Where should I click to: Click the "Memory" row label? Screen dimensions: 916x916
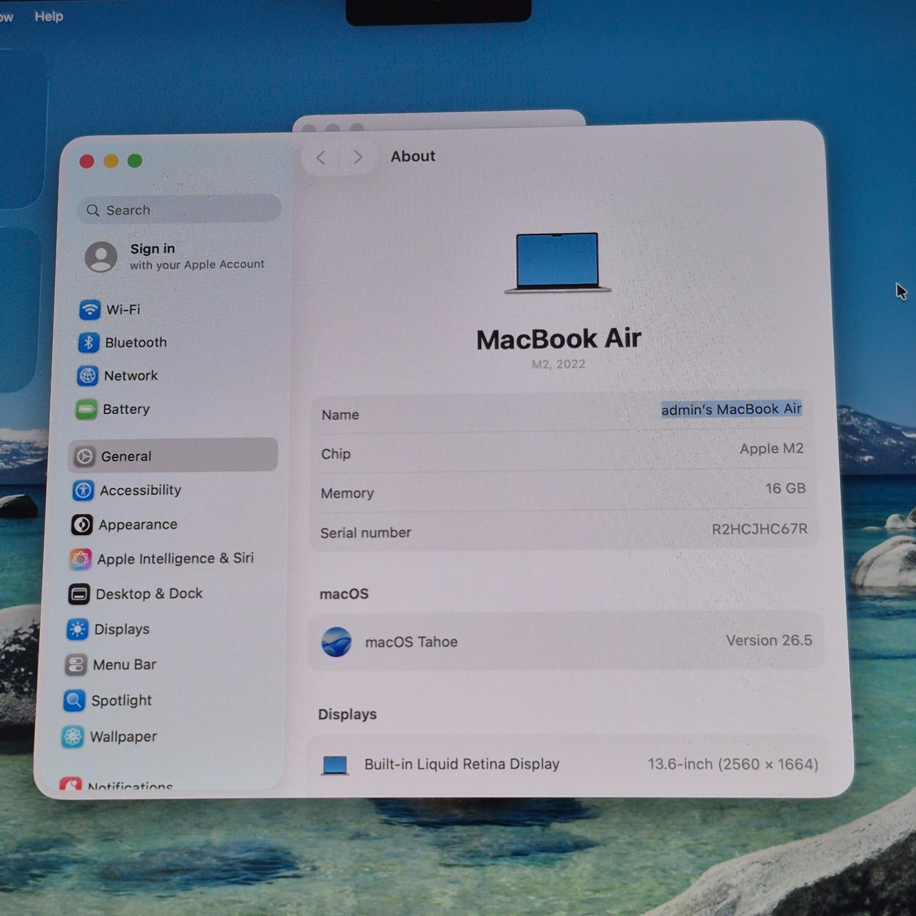coord(347,493)
